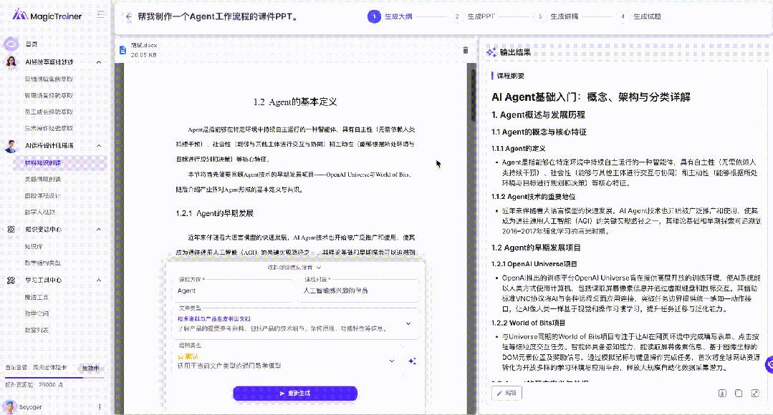Collapse the 学习工具中心 sidebar group
Image resolution: width=773 pixels, height=415 pixels.
coord(99,280)
